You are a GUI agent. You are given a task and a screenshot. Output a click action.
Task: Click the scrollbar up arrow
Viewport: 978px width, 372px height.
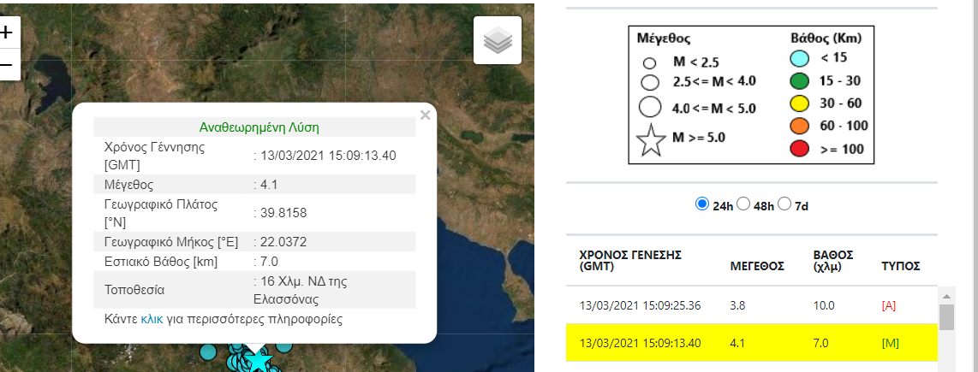[x=946, y=295]
